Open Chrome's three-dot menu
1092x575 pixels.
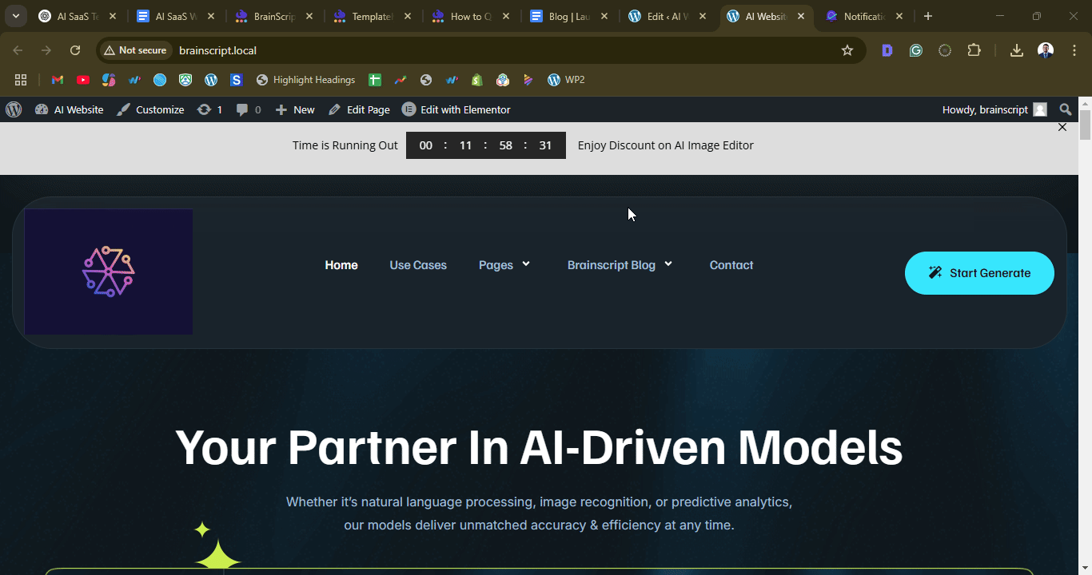click(x=1073, y=50)
